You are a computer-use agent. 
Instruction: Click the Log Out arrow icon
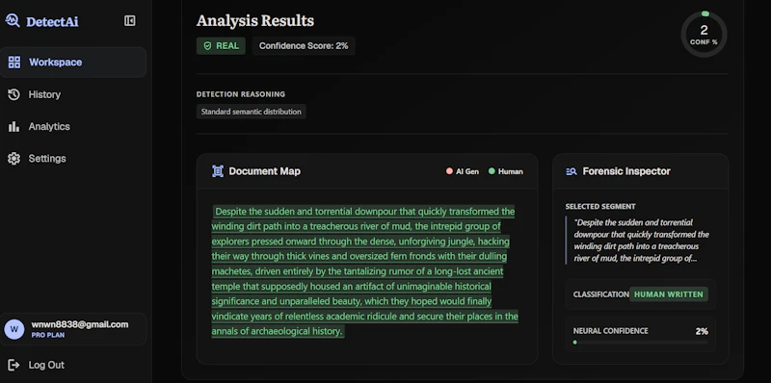click(x=13, y=365)
